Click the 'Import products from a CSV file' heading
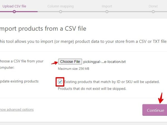 [43, 28]
